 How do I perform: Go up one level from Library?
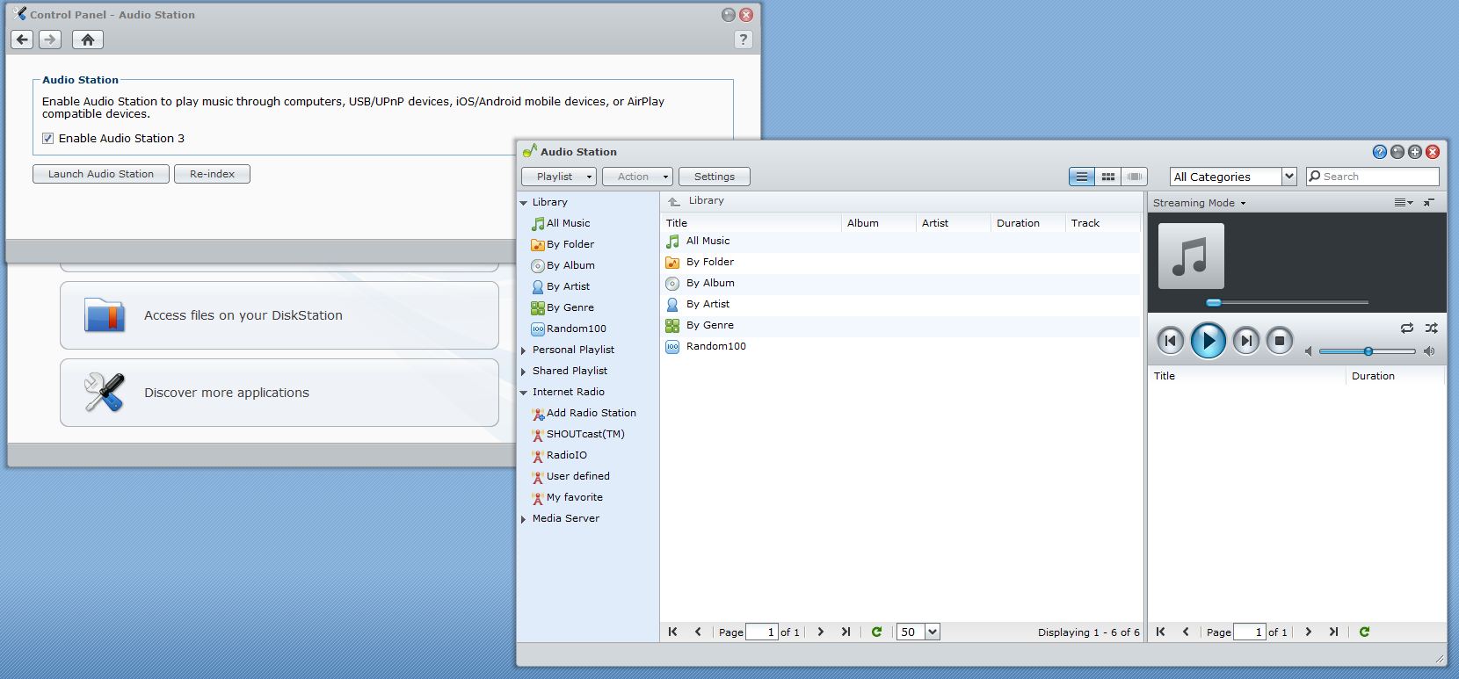pos(674,201)
